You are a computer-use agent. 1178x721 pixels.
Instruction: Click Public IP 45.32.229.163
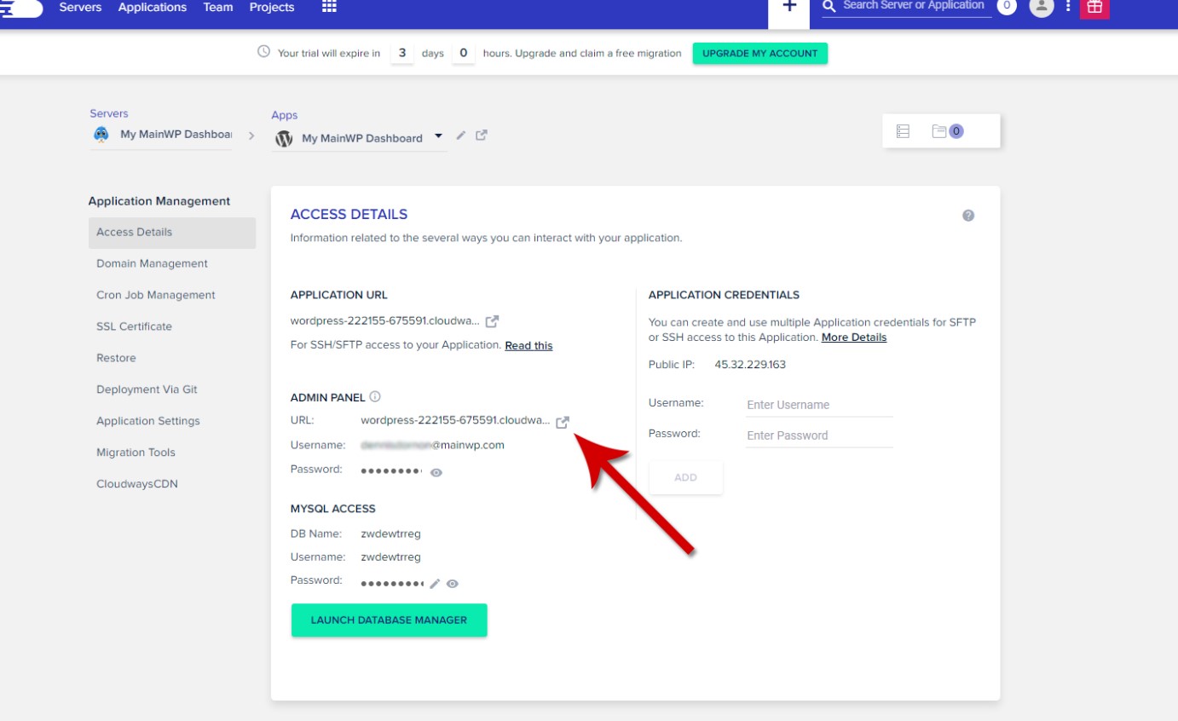pyautogui.click(x=750, y=365)
